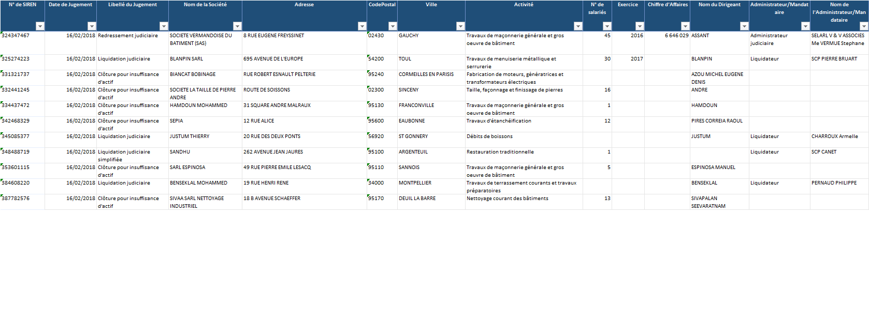Open the Nom de l'Administrateur/Mandataire filter dropdown

(x=864, y=26)
